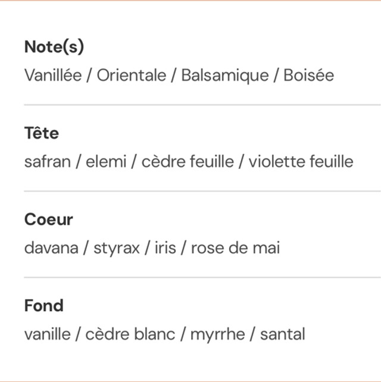Click the Note(s) section heading
Viewport: 381px width, 382px height.
pyautogui.click(x=54, y=47)
